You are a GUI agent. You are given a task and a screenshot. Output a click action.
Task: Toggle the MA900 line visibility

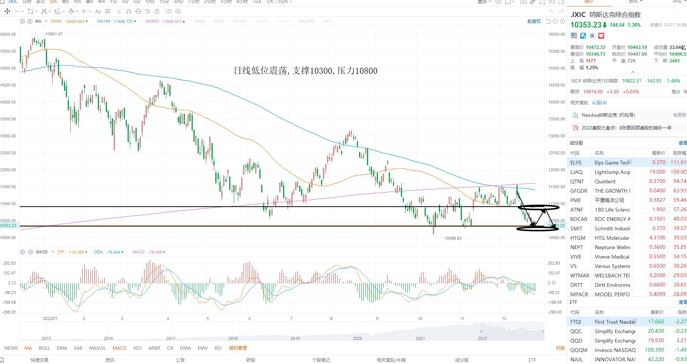165,21
